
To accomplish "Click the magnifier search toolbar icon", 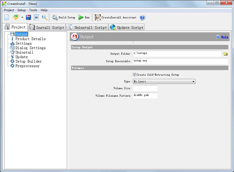I will coord(44,18).
